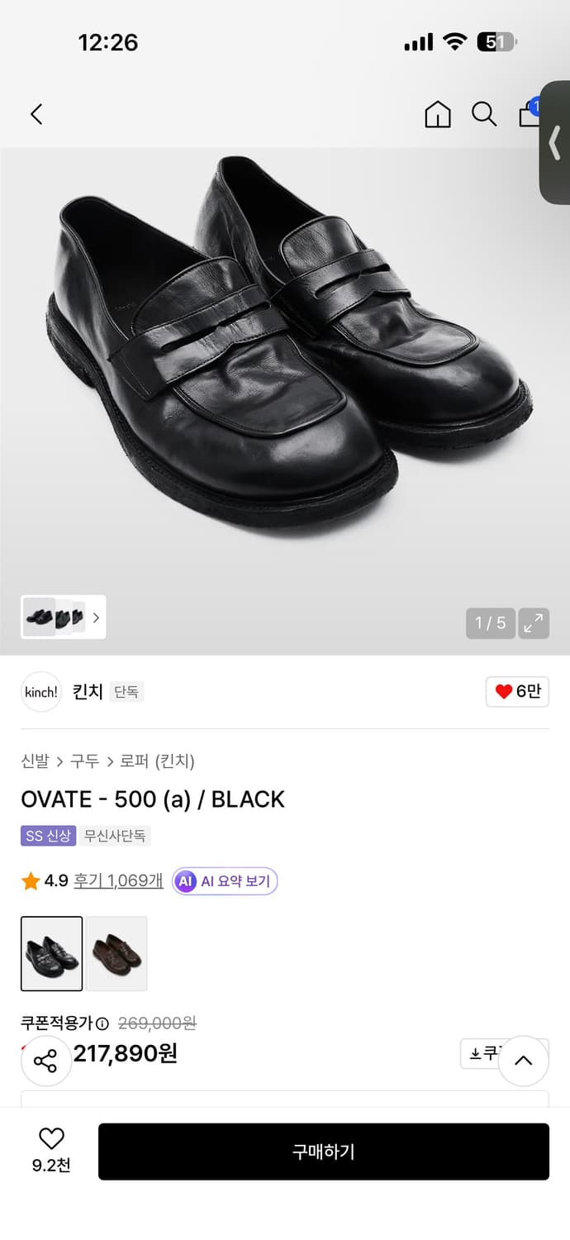This screenshot has height=1240, width=570.
Task: Select the black loafer color swatch
Action: (51, 953)
